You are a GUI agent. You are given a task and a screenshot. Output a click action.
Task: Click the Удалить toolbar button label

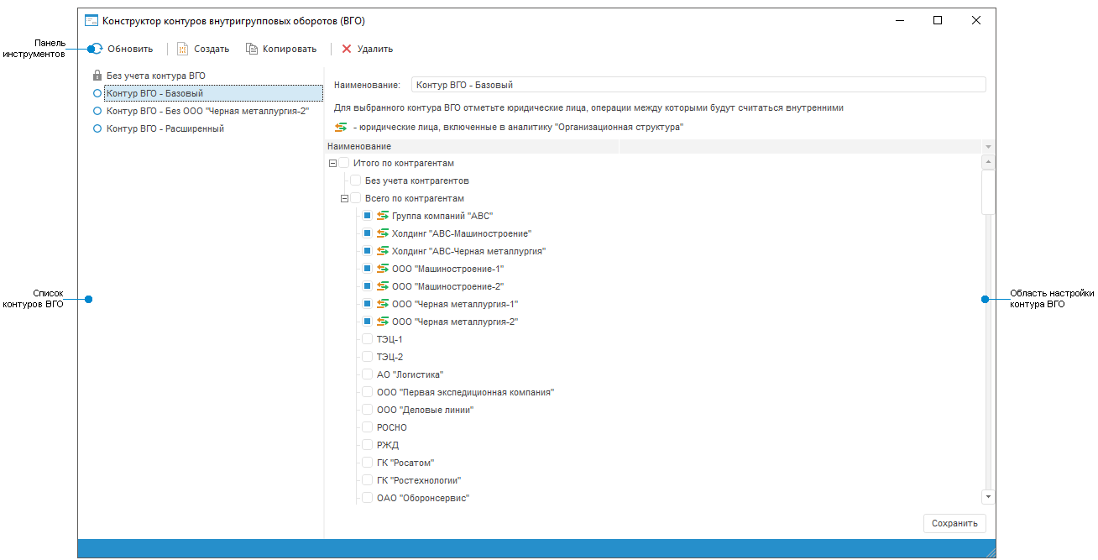(375, 49)
